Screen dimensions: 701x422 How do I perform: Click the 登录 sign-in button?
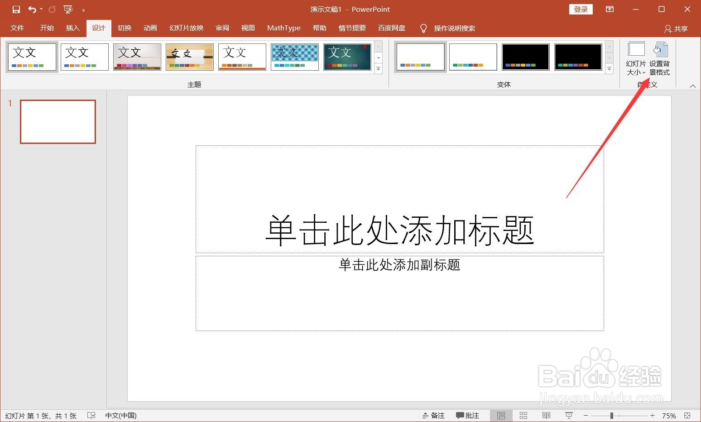pyautogui.click(x=581, y=9)
